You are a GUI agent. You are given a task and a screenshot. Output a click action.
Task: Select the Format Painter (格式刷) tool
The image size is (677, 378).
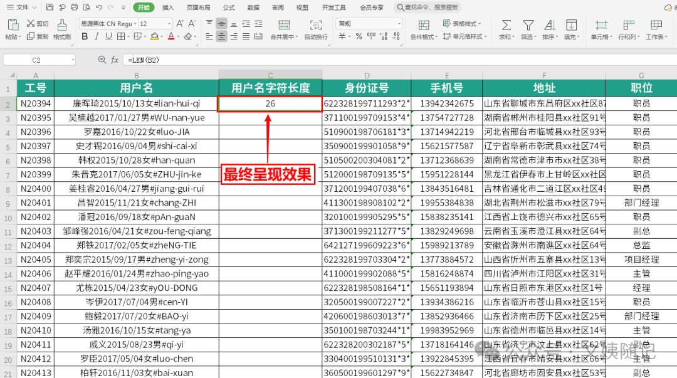(x=61, y=29)
